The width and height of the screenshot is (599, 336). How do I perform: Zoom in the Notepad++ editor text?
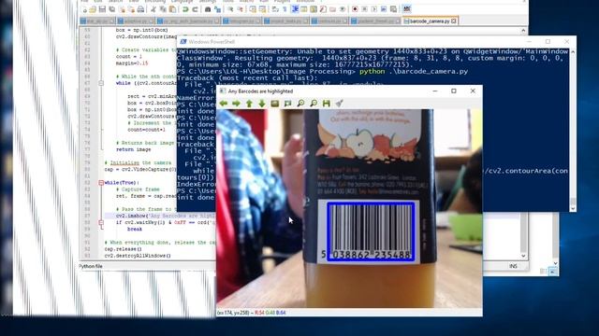(231, 9)
